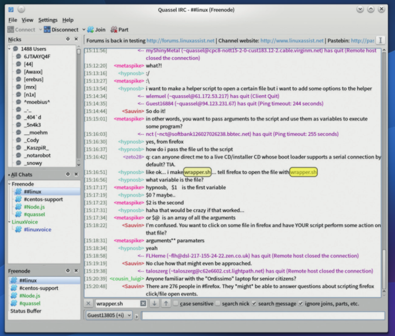Image resolution: width=395 pixels, height=336 pixels.
Task: Click the Quassel window menu icon in titlebar
Action: 11,10
